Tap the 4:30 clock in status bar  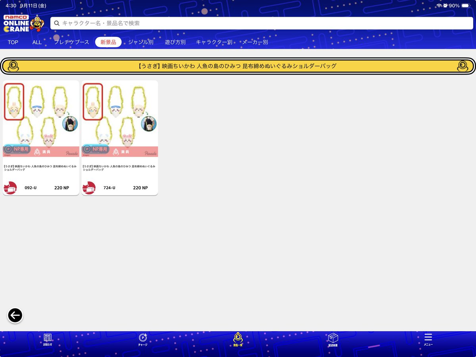[x=11, y=6]
